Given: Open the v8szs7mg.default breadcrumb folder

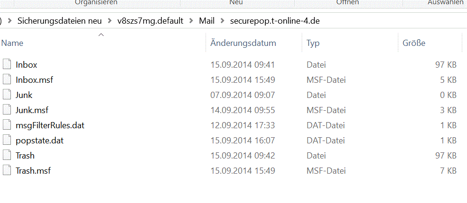Looking at the screenshot, I should point(151,21).
